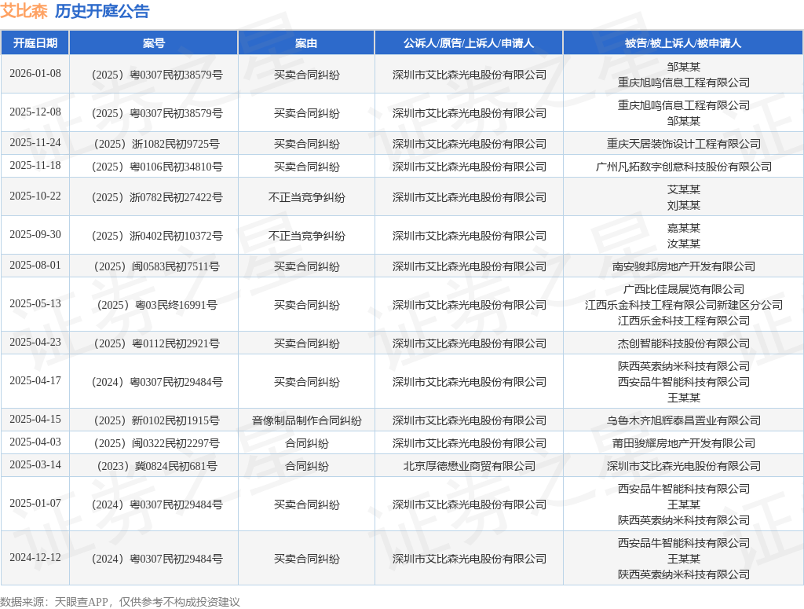Click date cell 2025-04-17
Viewport: 804px width, 609px height.
pos(35,380)
